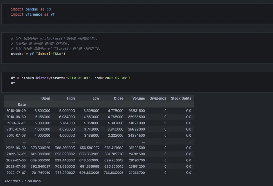Select the Stock Splits column header
273x186 pixels.
click(x=181, y=98)
